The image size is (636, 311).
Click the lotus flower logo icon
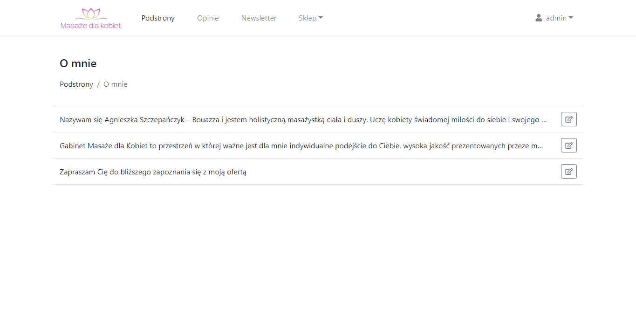(90, 12)
